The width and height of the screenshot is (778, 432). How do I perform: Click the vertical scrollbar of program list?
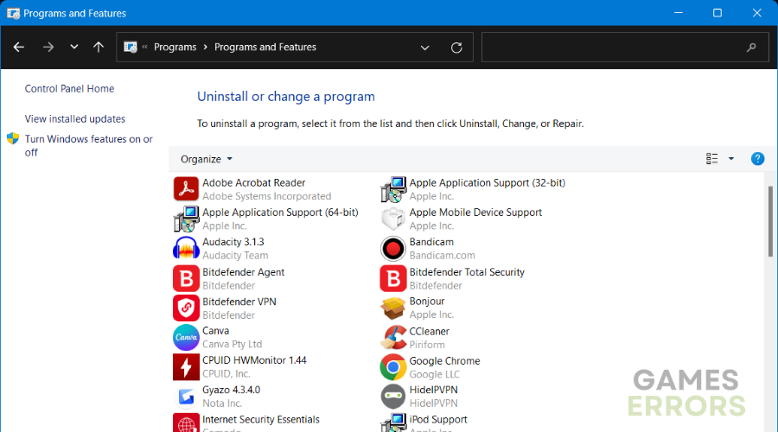(770, 221)
